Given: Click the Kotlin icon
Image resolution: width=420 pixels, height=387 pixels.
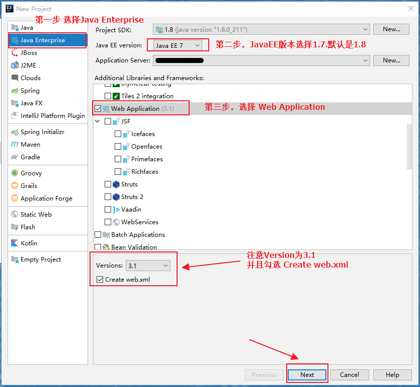Looking at the screenshot, I should 15,243.
